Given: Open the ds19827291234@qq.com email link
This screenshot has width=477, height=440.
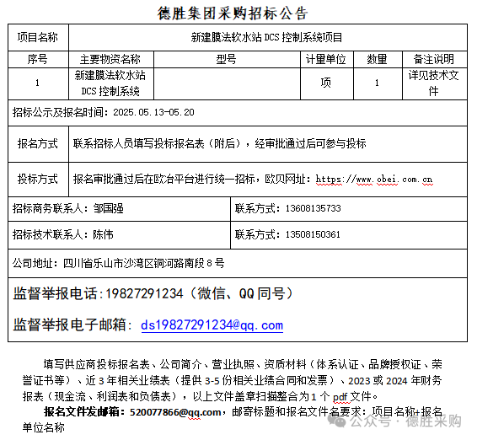Looking at the screenshot, I should pyautogui.click(x=212, y=325).
